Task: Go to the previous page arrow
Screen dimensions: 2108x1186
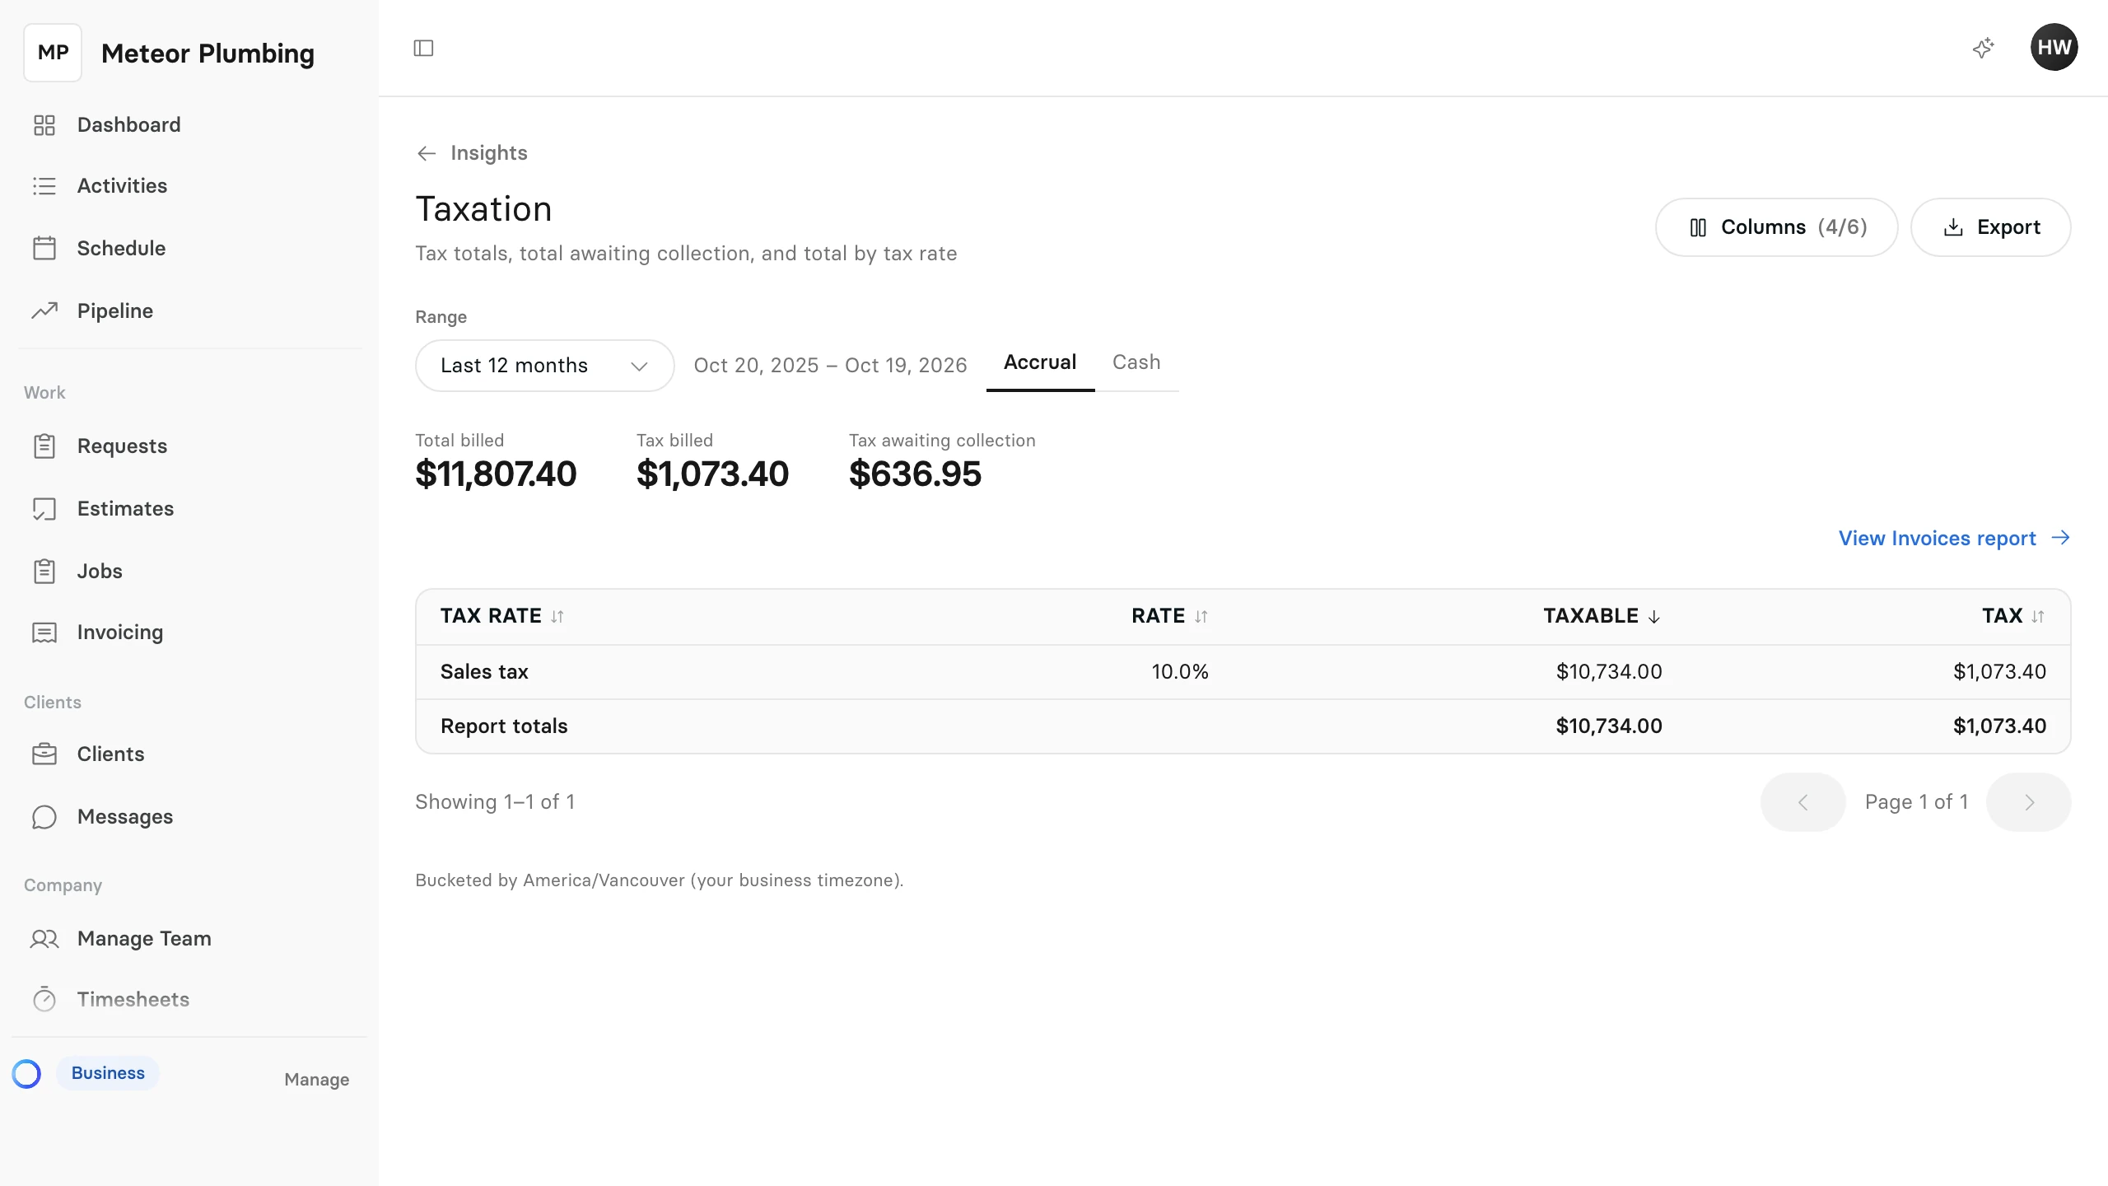Action: point(1803,802)
